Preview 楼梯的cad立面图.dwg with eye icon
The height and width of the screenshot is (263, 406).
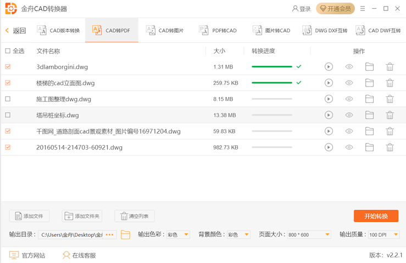point(349,83)
